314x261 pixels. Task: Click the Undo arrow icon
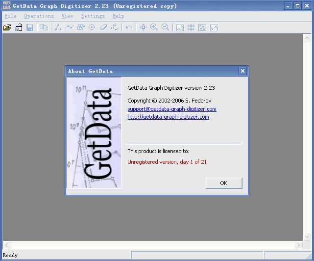click(x=129, y=27)
